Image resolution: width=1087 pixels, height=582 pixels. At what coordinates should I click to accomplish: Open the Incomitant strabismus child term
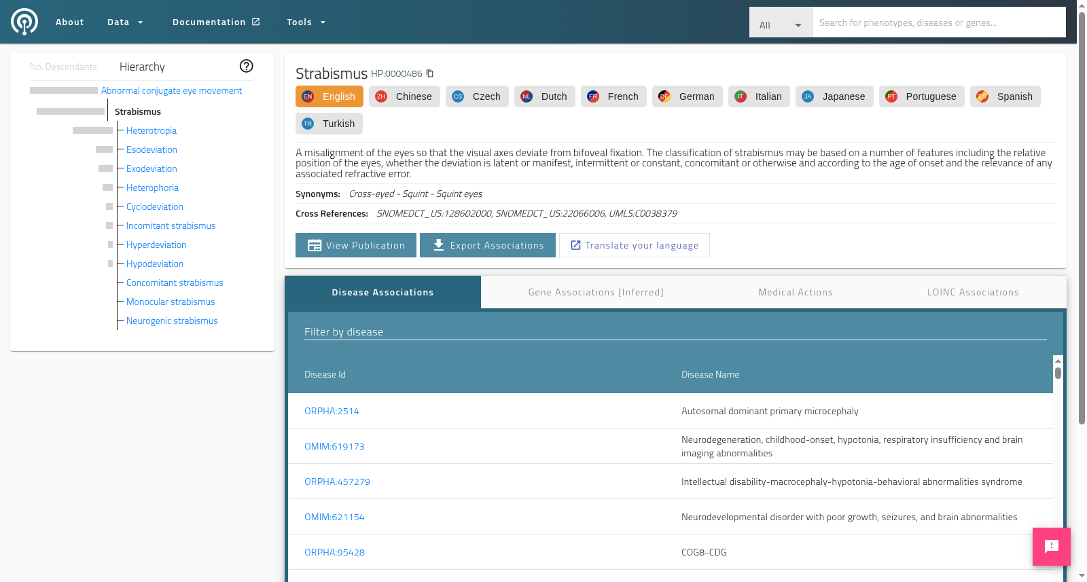tap(171, 225)
